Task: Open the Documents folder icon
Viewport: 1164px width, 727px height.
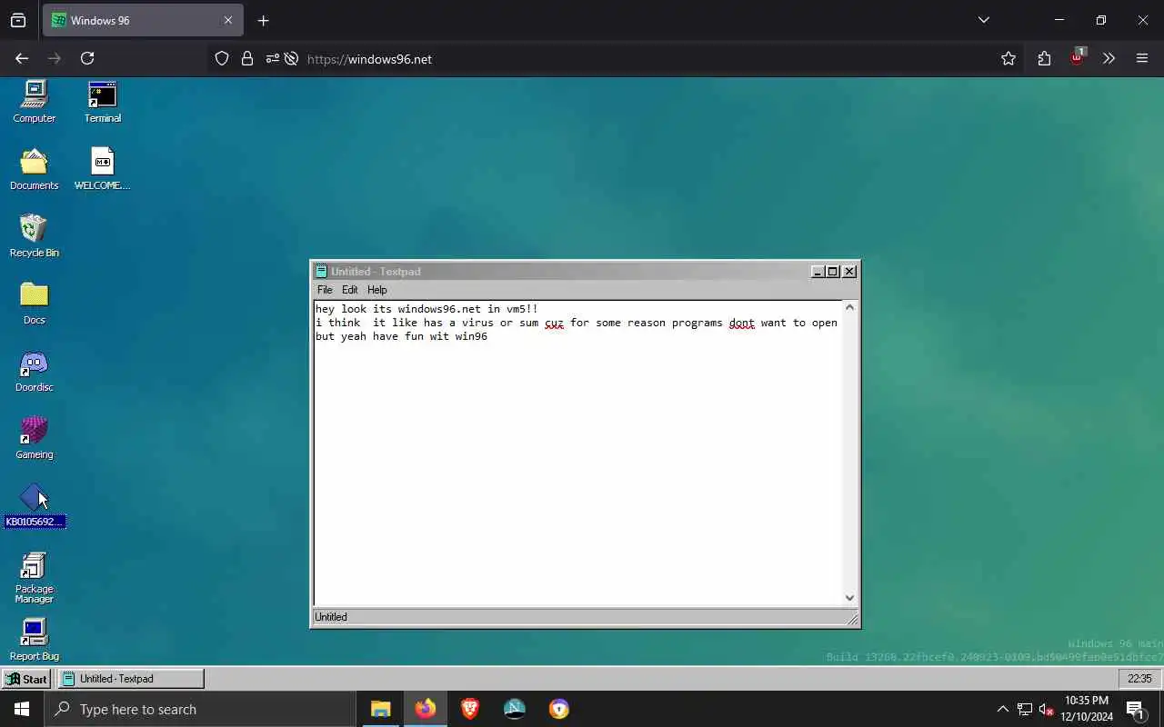Action: pyautogui.click(x=35, y=169)
